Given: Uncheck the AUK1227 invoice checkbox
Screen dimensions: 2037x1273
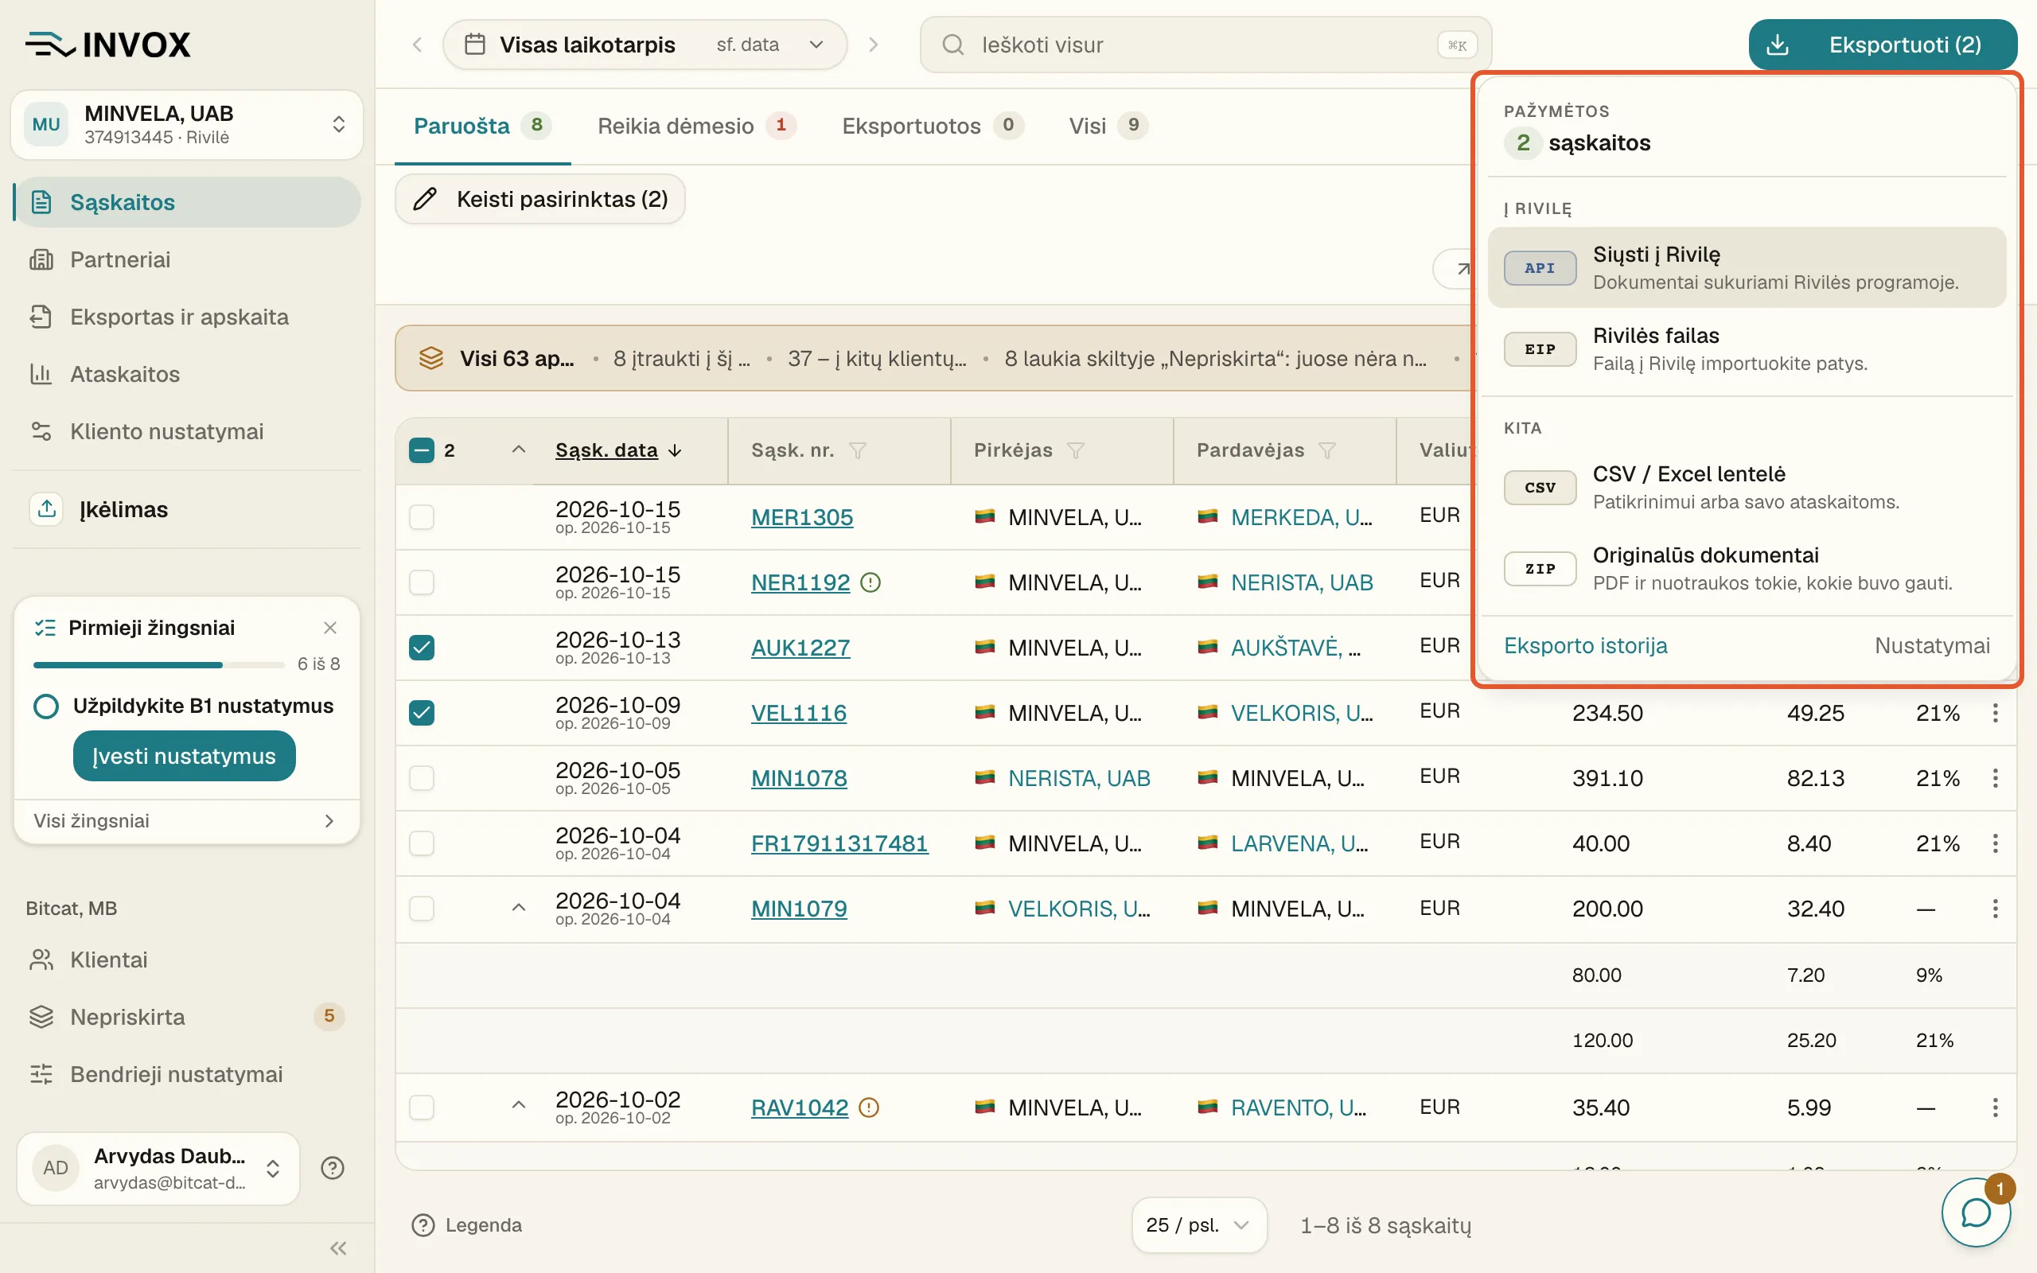Looking at the screenshot, I should tap(422, 648).
